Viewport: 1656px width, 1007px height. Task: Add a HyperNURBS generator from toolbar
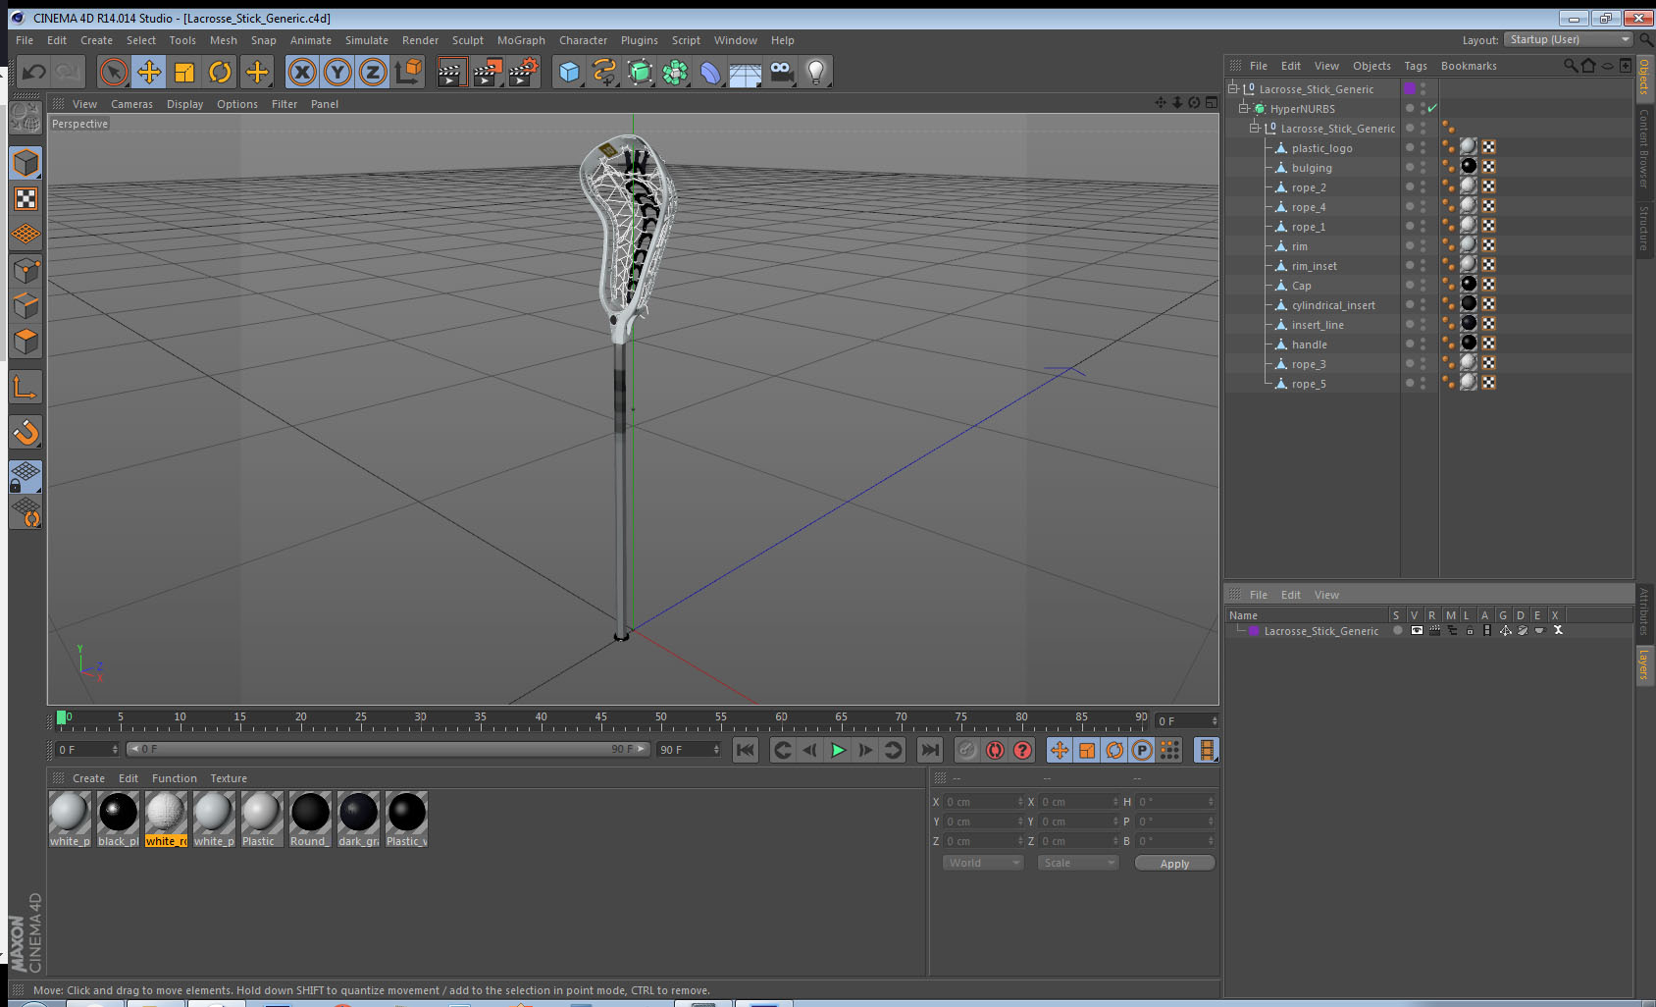(640, 72)
